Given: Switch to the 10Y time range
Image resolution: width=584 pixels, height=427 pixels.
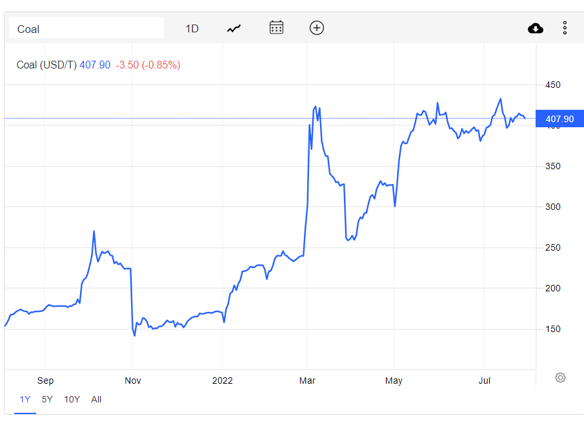Looking at the screenshot, I should click(x=72, y=399).
